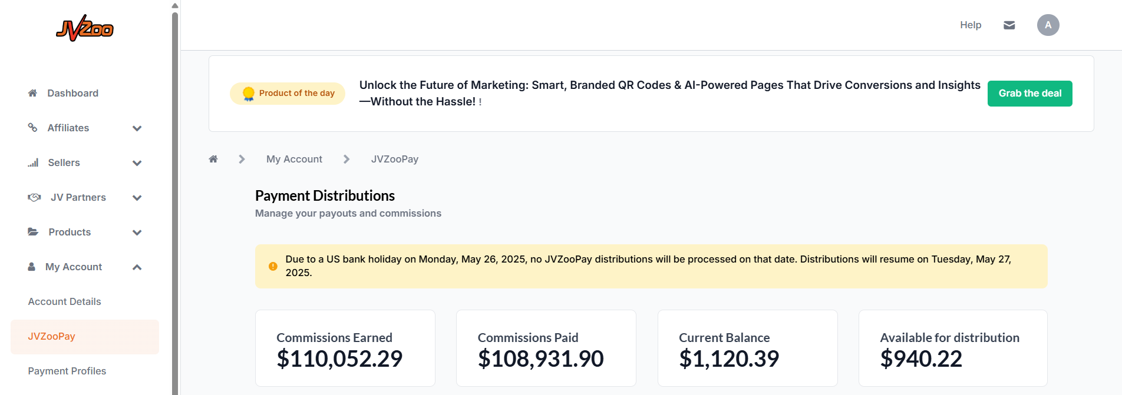
Task: Click the Product of the day medal icon
Action: pyautogui.click(x=249, y=94)
